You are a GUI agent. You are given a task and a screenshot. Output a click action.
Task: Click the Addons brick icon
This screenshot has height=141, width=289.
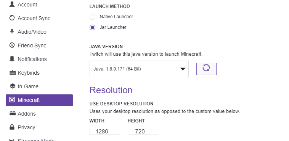coord(12,114)
